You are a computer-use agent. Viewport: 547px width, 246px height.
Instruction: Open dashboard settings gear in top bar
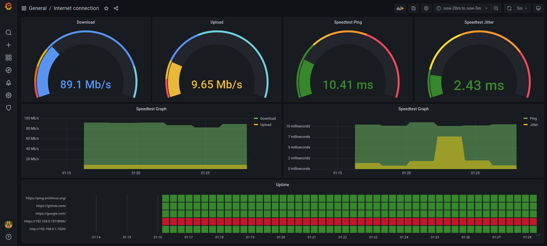pyautogui.click(x=426, y=8)
